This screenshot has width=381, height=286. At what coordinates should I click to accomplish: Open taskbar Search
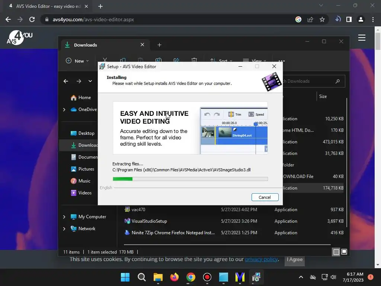pos(142,277)
